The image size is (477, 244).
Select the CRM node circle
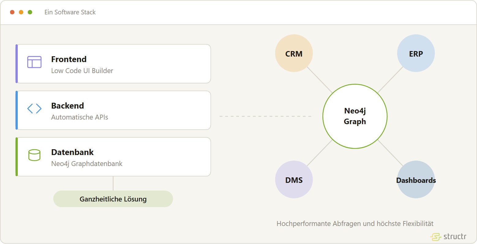coord(294,53)
